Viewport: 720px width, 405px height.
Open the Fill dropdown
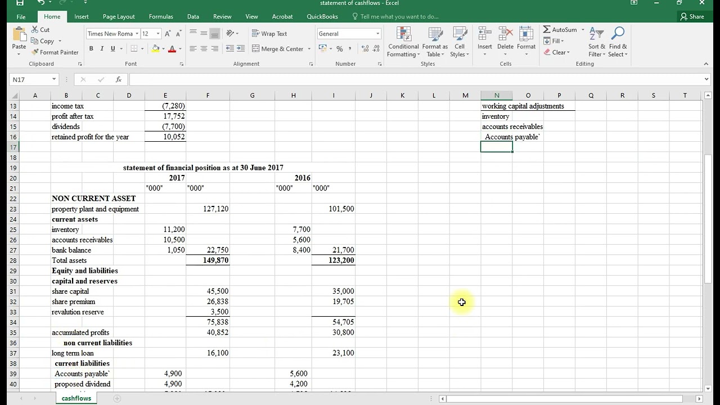(x=554, y=41)
